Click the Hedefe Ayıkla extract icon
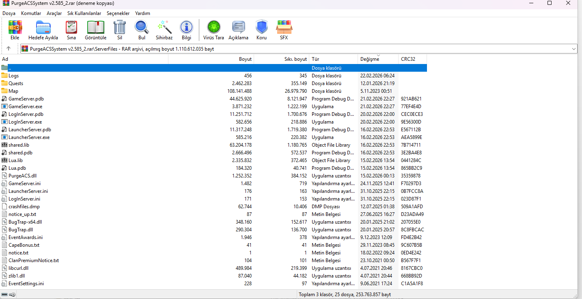Screen dimensions: 582x299 tap(43, 28)
